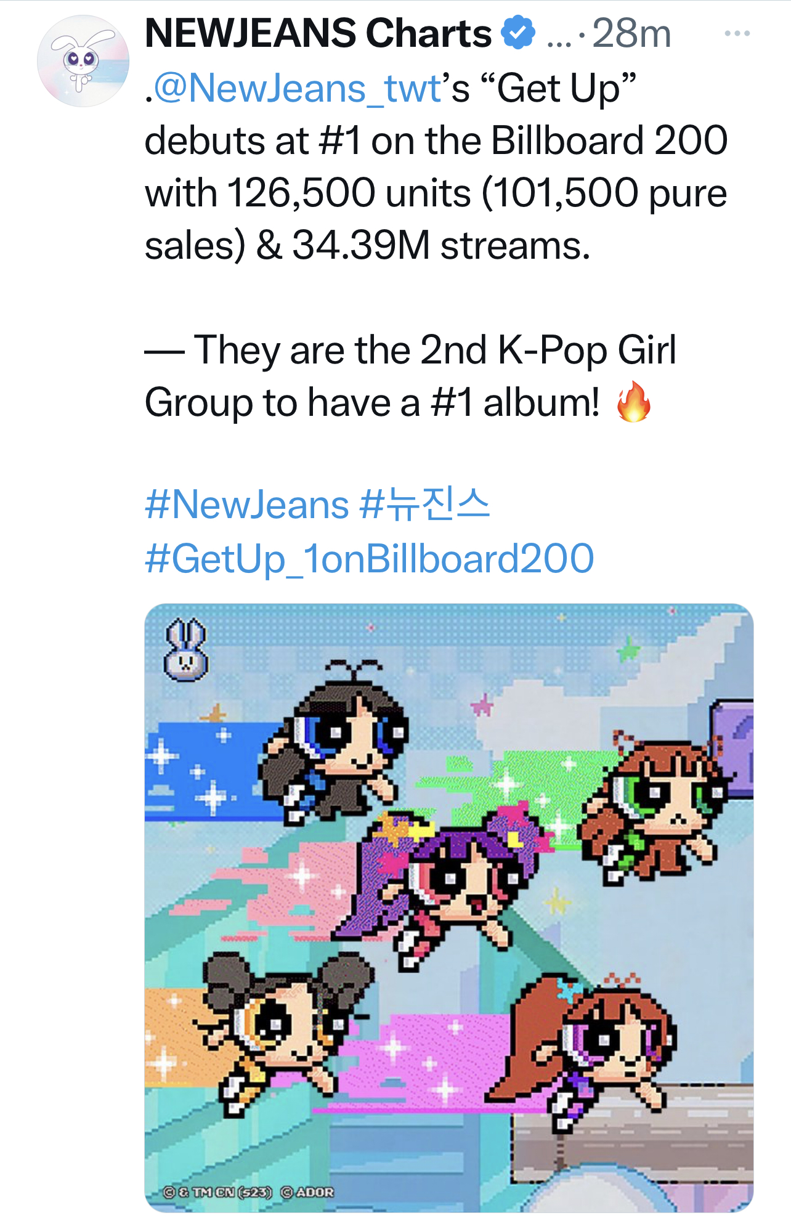
Task: Open the #GetUp_1onBillboard200 hashtag
Action: (369, 558)
